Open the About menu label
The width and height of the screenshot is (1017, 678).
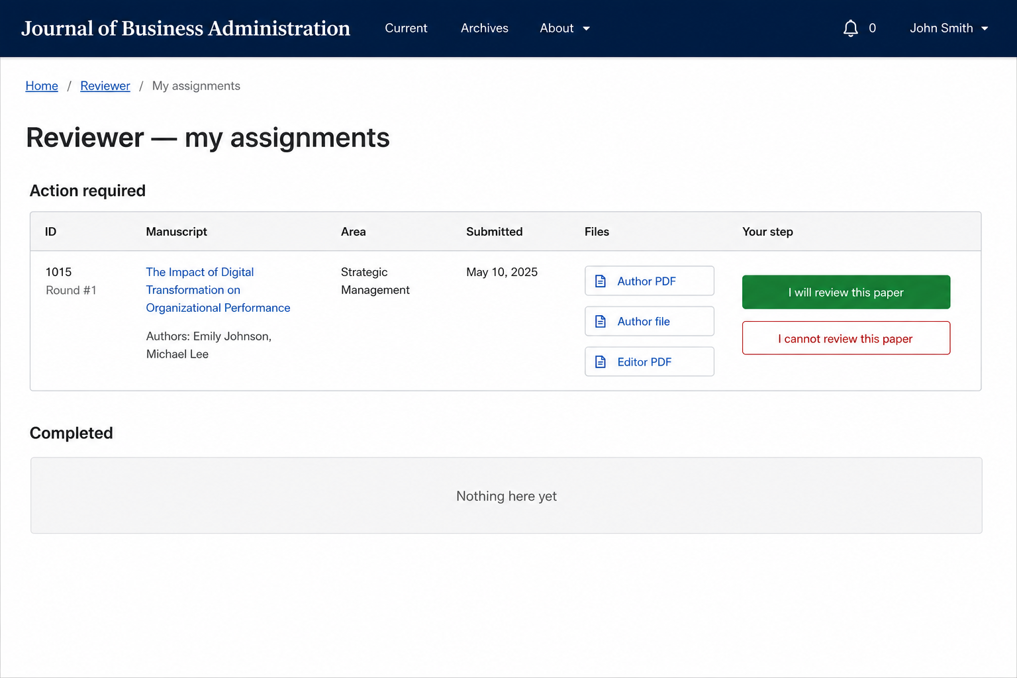557,28
